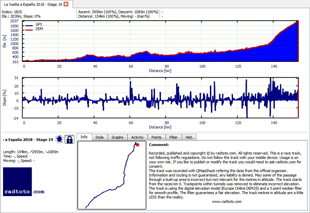Click the red end-point marker on map
This screenshot has height=213, width=310.
pyautogui.click(x=138, y=145)
